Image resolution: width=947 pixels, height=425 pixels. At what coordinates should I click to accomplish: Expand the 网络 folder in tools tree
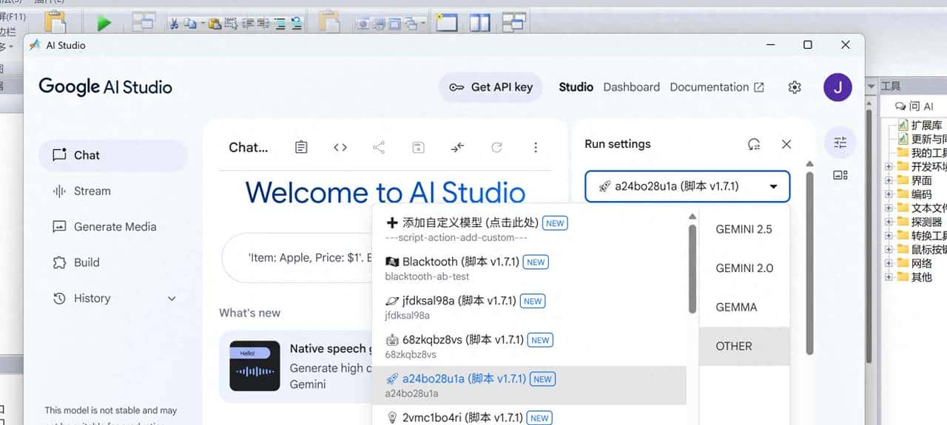[x=889, y=263]
